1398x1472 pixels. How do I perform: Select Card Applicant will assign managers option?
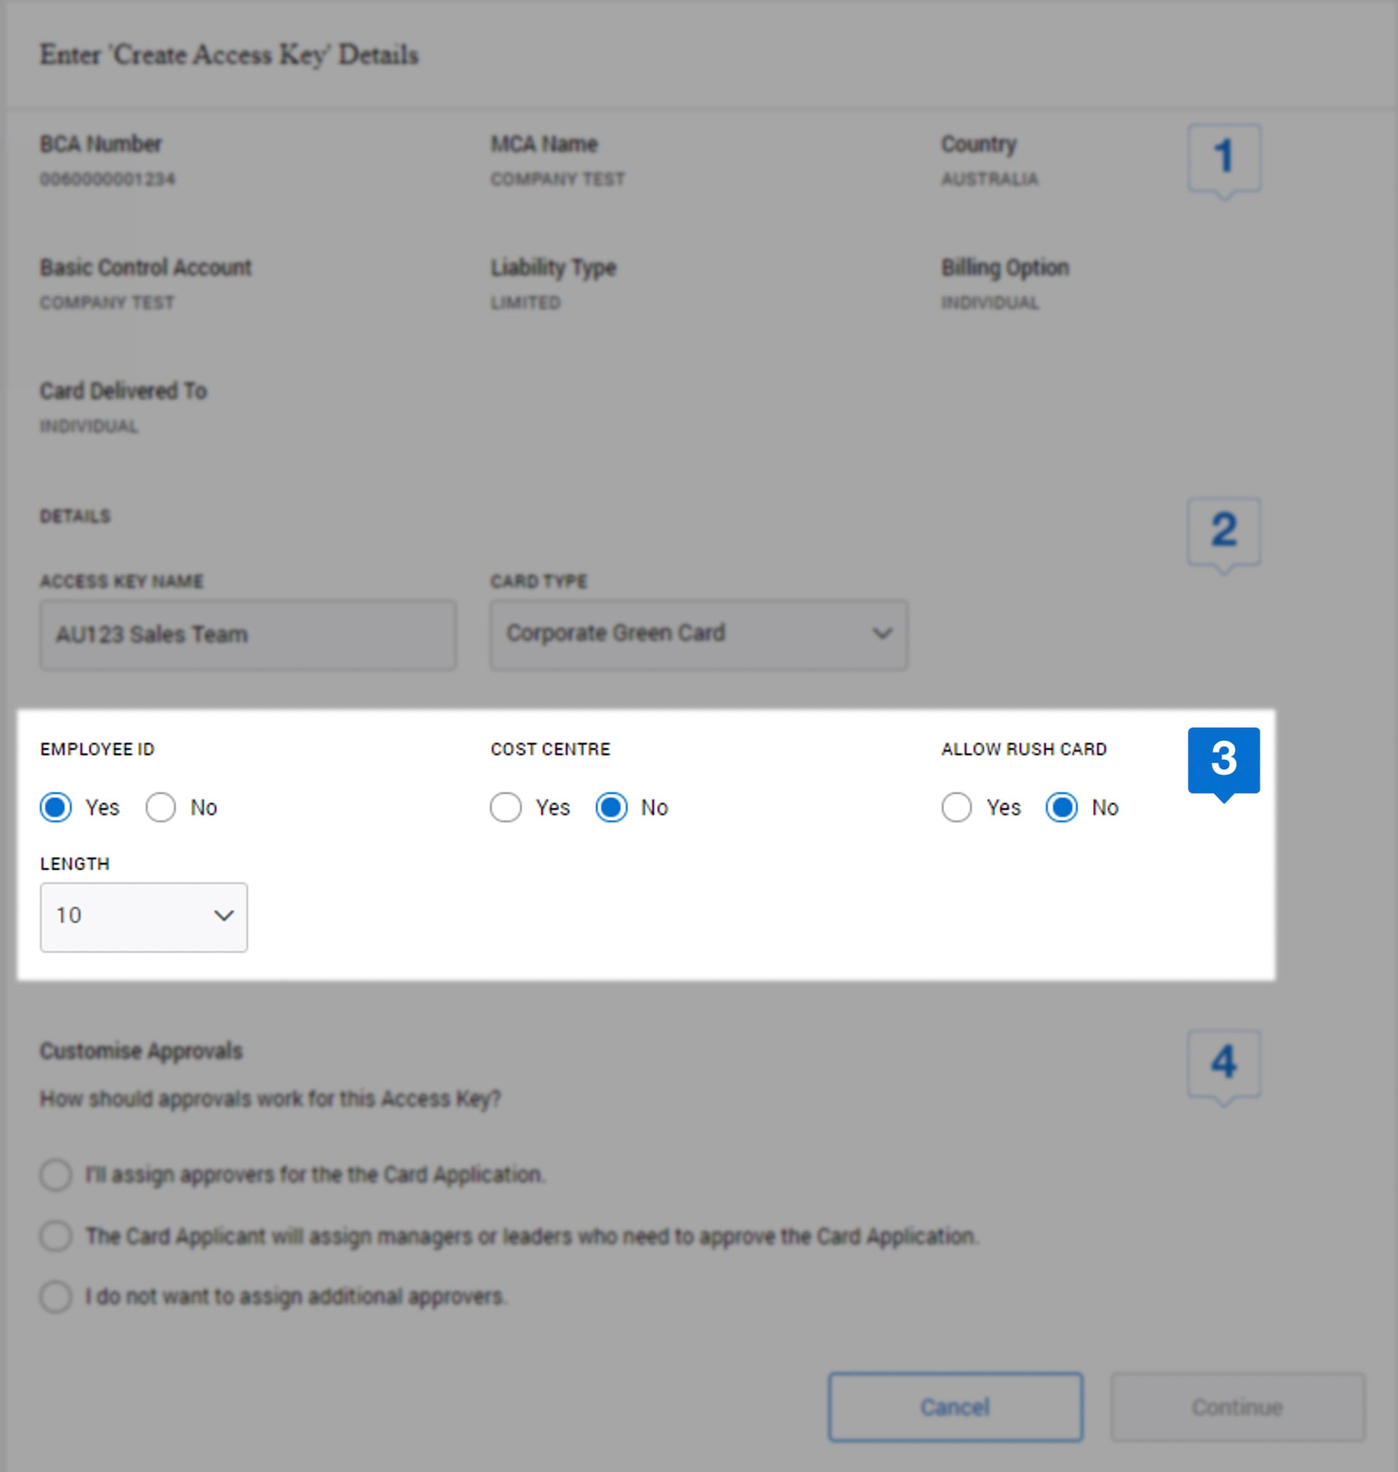pyautogui.click(x=55, y=1236)
